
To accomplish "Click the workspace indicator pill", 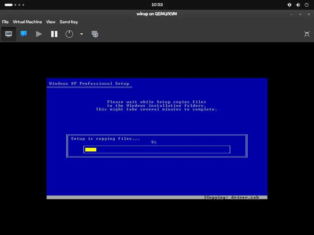I will (x=9, y=5).
